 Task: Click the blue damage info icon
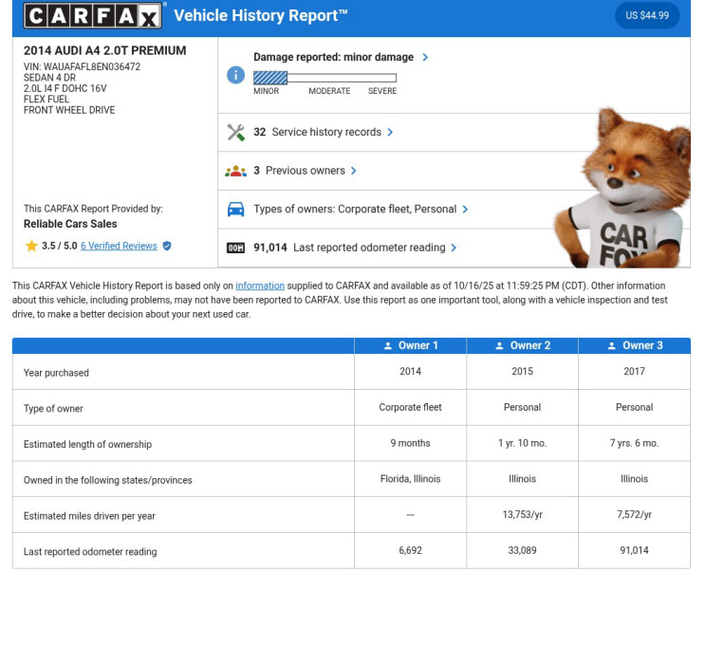tap(235, 75)
